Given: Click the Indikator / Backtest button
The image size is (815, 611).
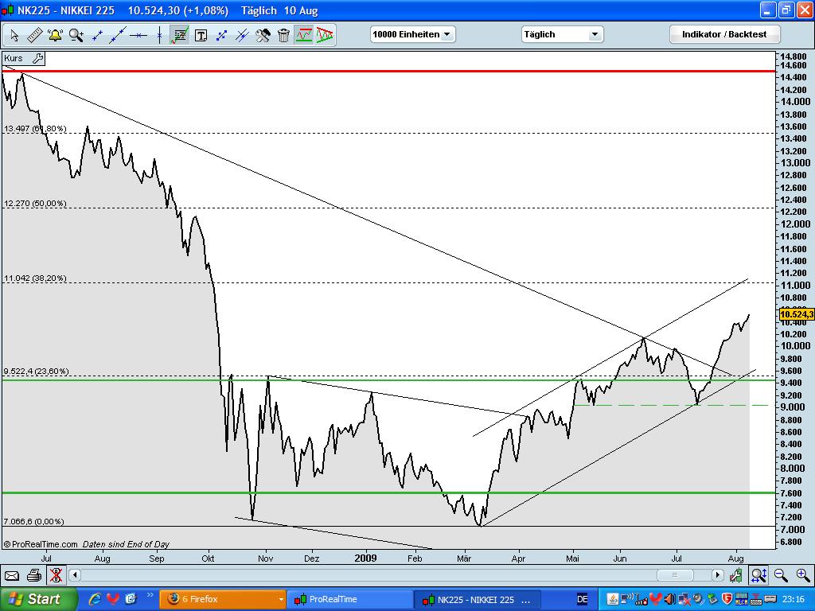Looking at the screenshot, I should (x=724, y=34).
